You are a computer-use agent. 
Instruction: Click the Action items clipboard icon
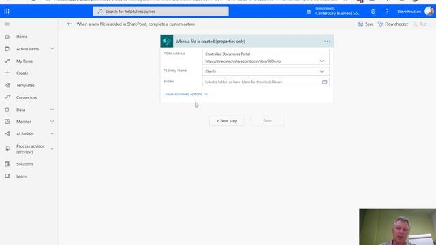(7, 49)
